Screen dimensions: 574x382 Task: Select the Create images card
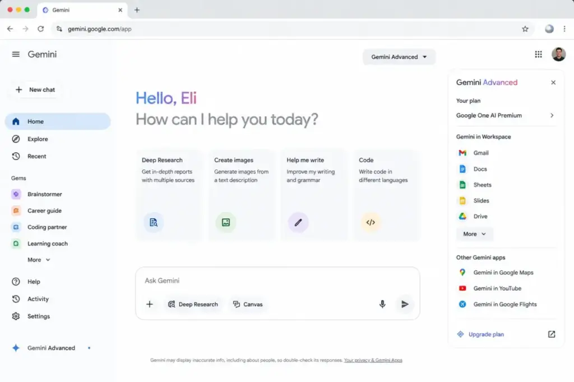[241, 195]
